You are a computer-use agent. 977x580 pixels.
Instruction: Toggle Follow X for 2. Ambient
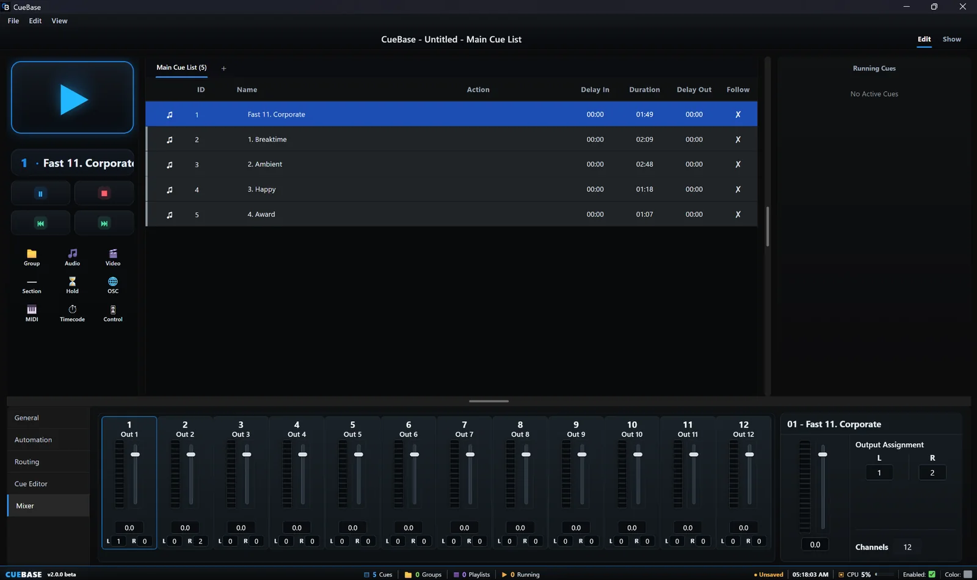(738, 164)
